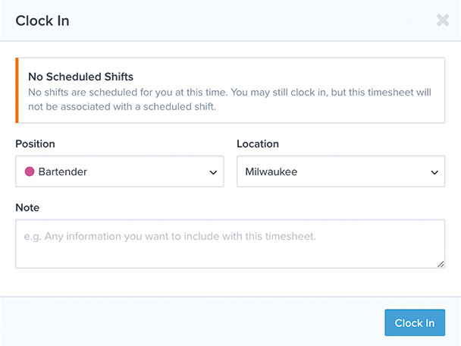Select the No Scheduled Shifts alert heading
The width and height of the screenshot is (461, 346).
pos(81,77)
